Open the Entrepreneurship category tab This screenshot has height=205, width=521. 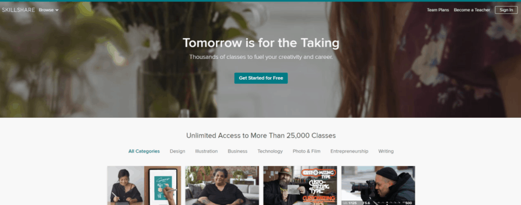tap(349, 151)
